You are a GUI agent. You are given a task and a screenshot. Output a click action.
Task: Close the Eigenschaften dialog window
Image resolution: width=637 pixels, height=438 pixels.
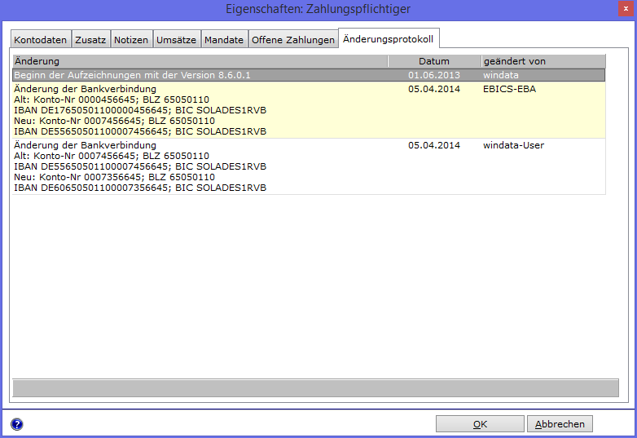click(x=626, y=8)
